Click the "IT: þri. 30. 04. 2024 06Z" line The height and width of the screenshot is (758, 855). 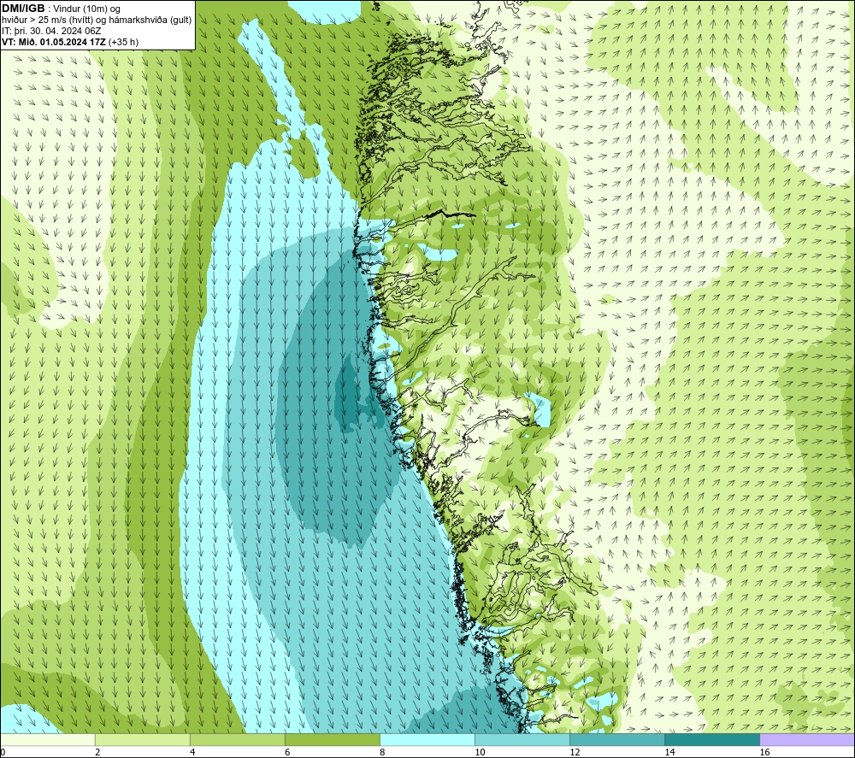pos(51,31)
